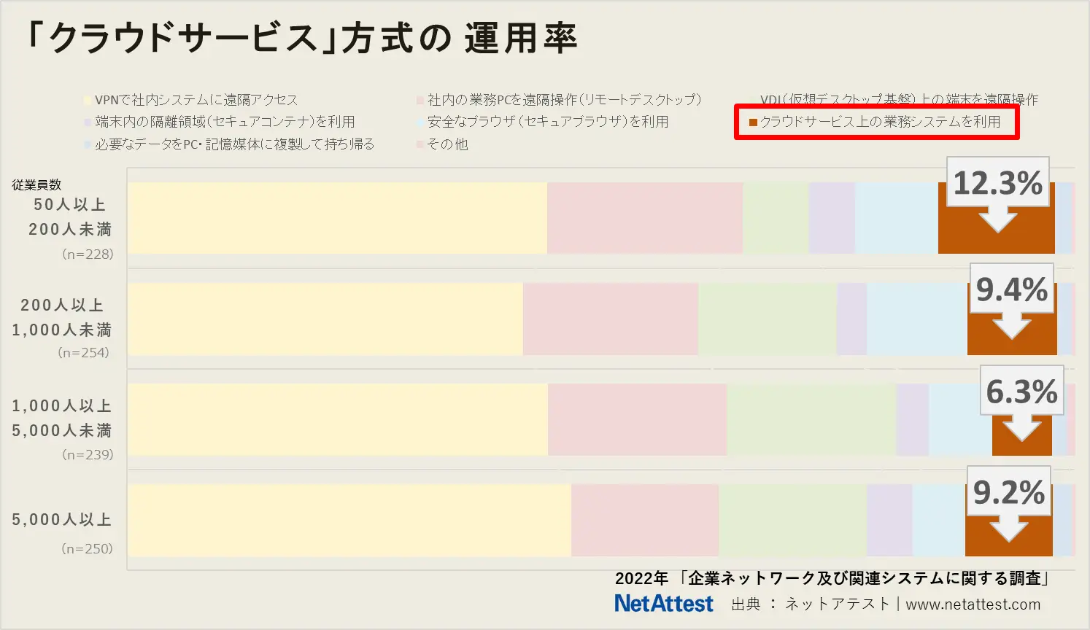Click the pink remote-desktop segment in the n=228 row
Image resolution: width=1090 pixels, height=630 pixels.
[645, 218]
